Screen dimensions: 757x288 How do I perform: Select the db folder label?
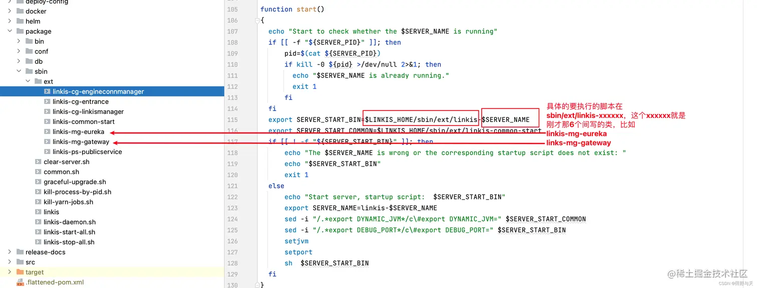pyautogui.click(x=39, y=61)
